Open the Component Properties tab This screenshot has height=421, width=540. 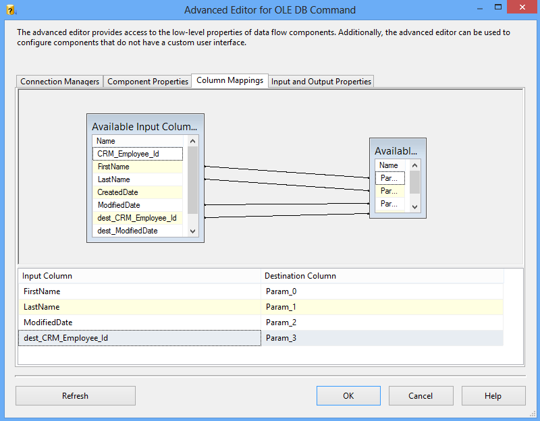click(148, 82)
